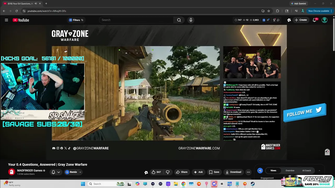
Task: Click the Remix button
Action: coord(71,172)
